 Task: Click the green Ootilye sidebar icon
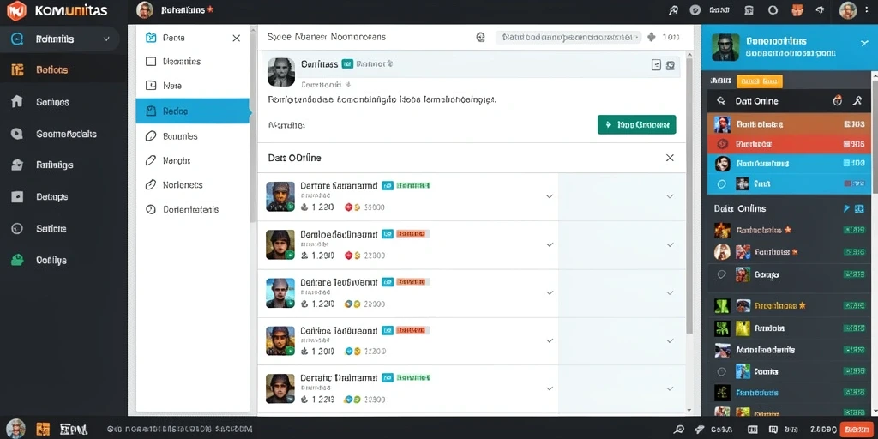[17, 260]
